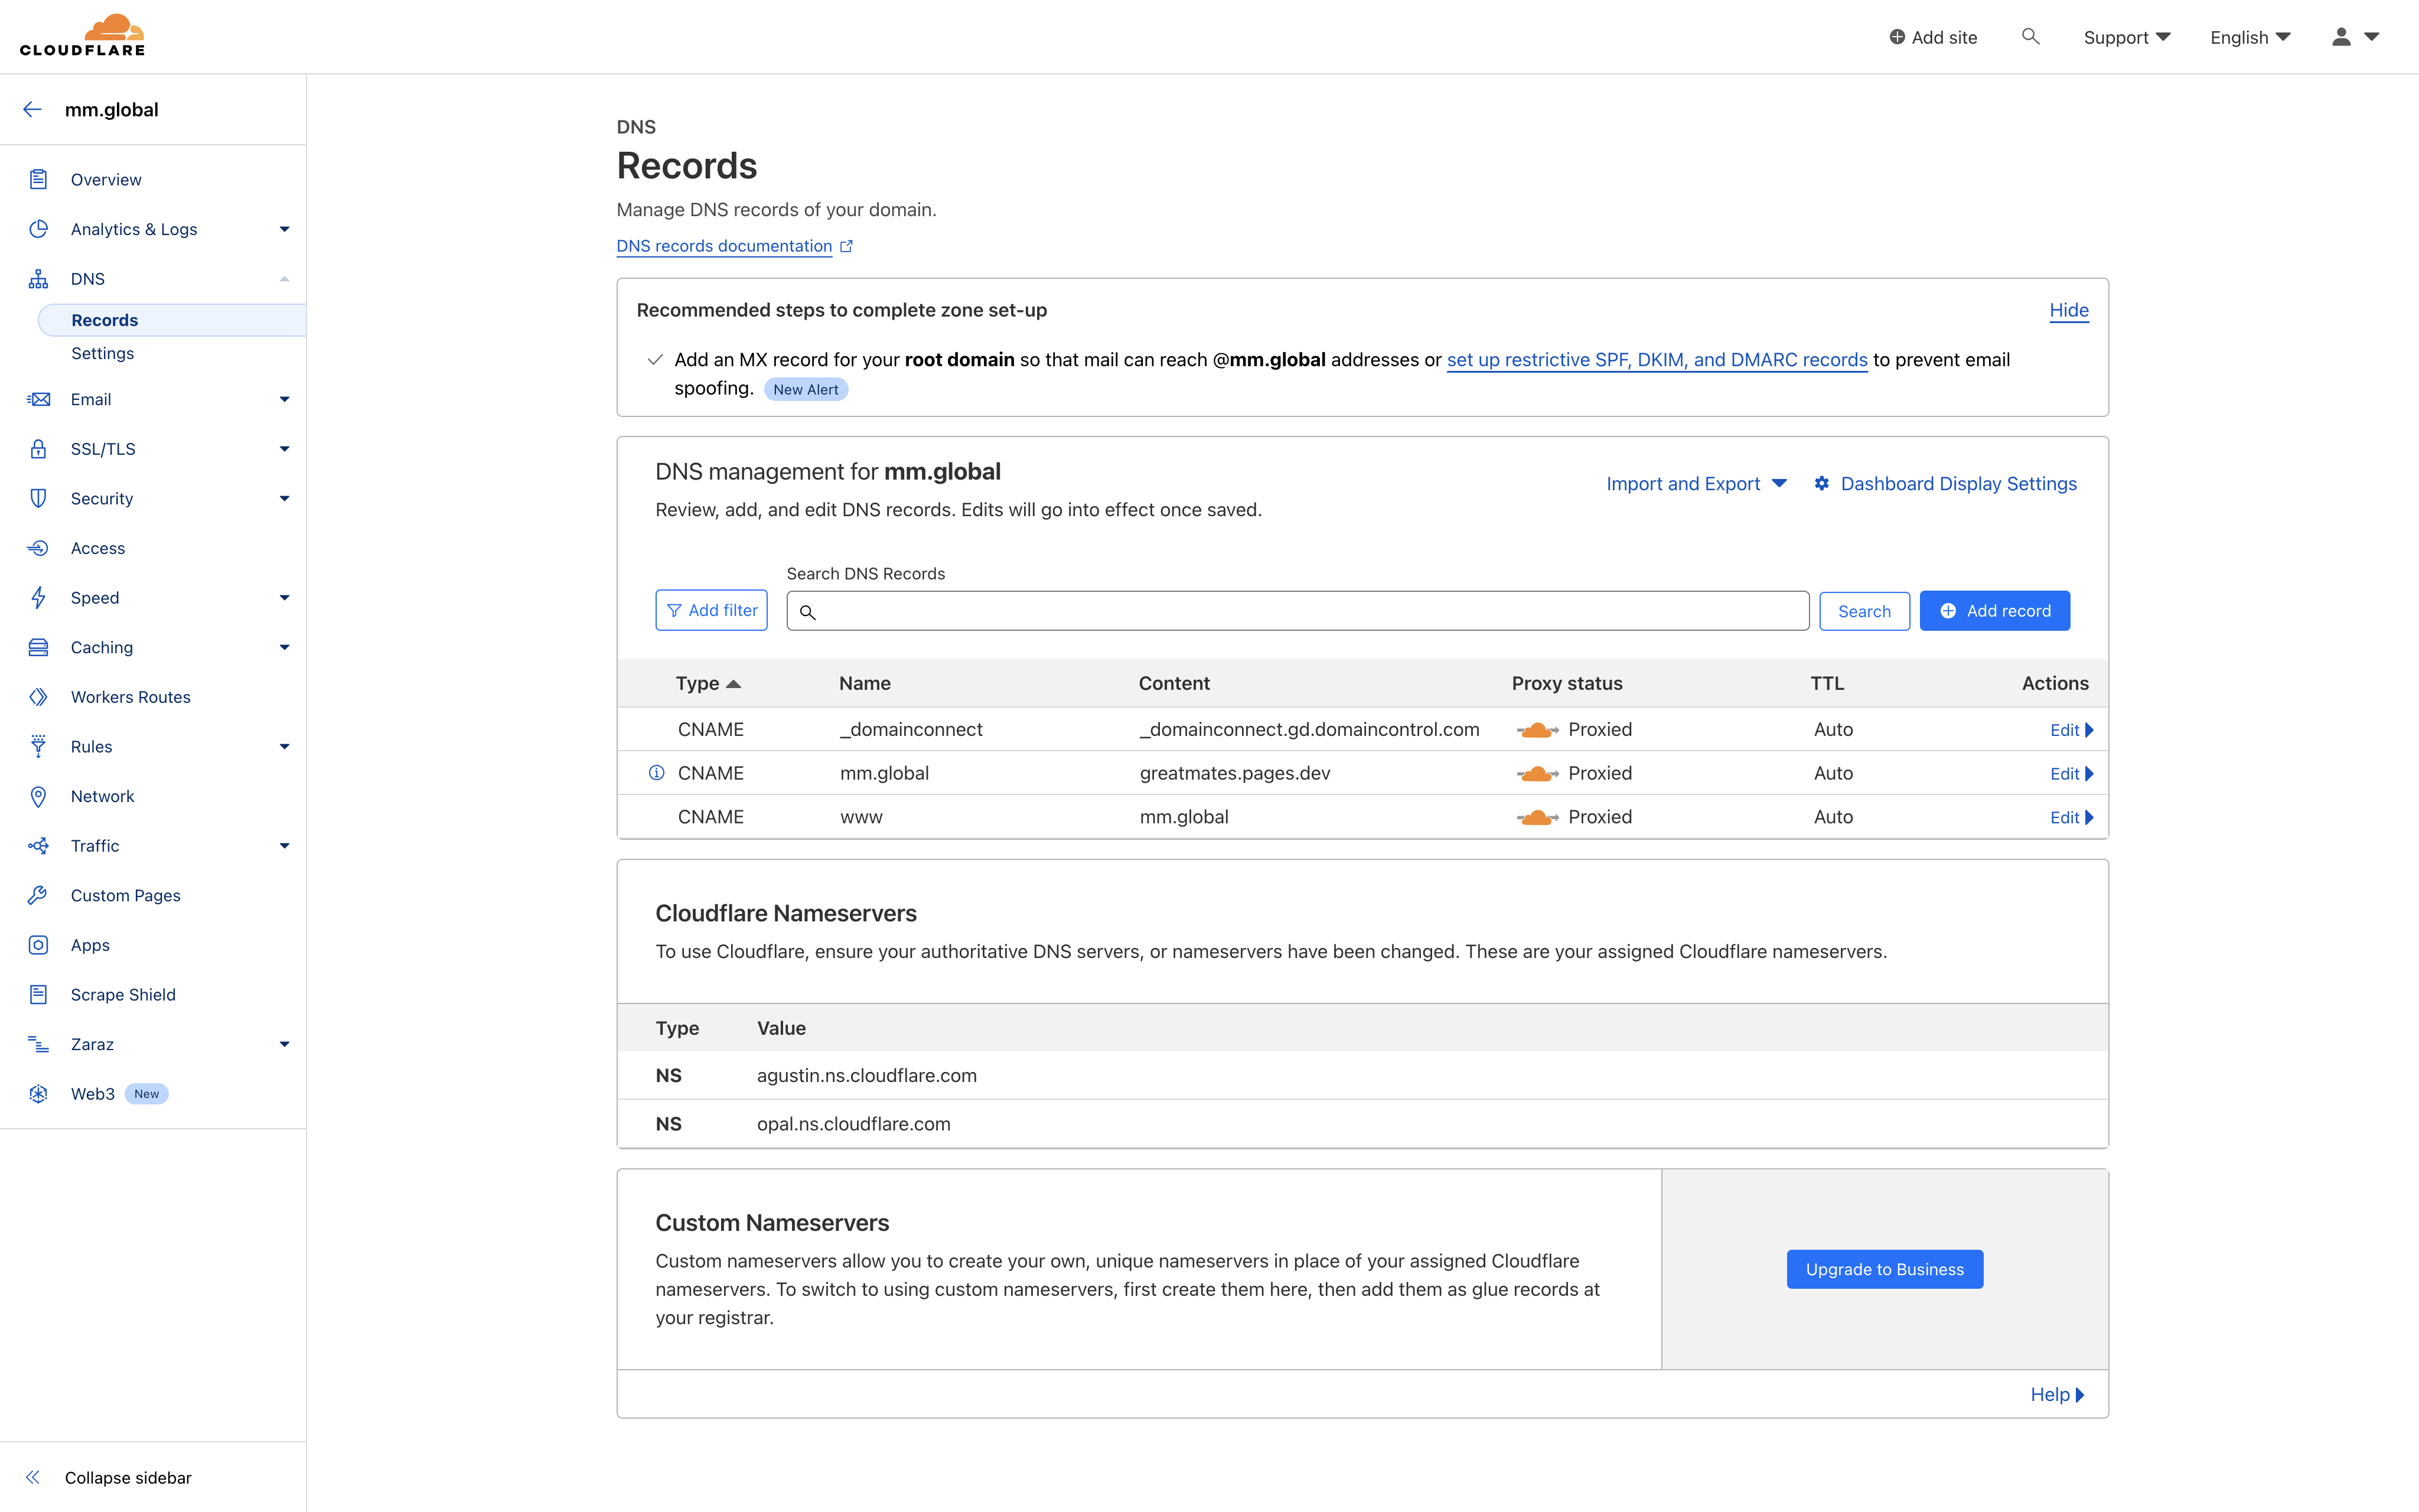
Task: Click the Caching database icon
Action: [38, 647]
